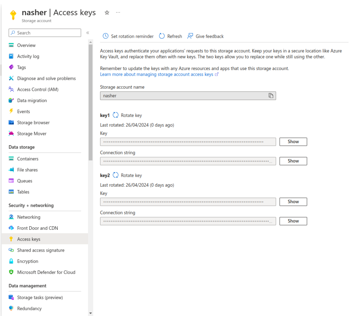The image size is (362, 316).
Task: Click the favorite star icon next to title
Action: [x=107, y=13]
